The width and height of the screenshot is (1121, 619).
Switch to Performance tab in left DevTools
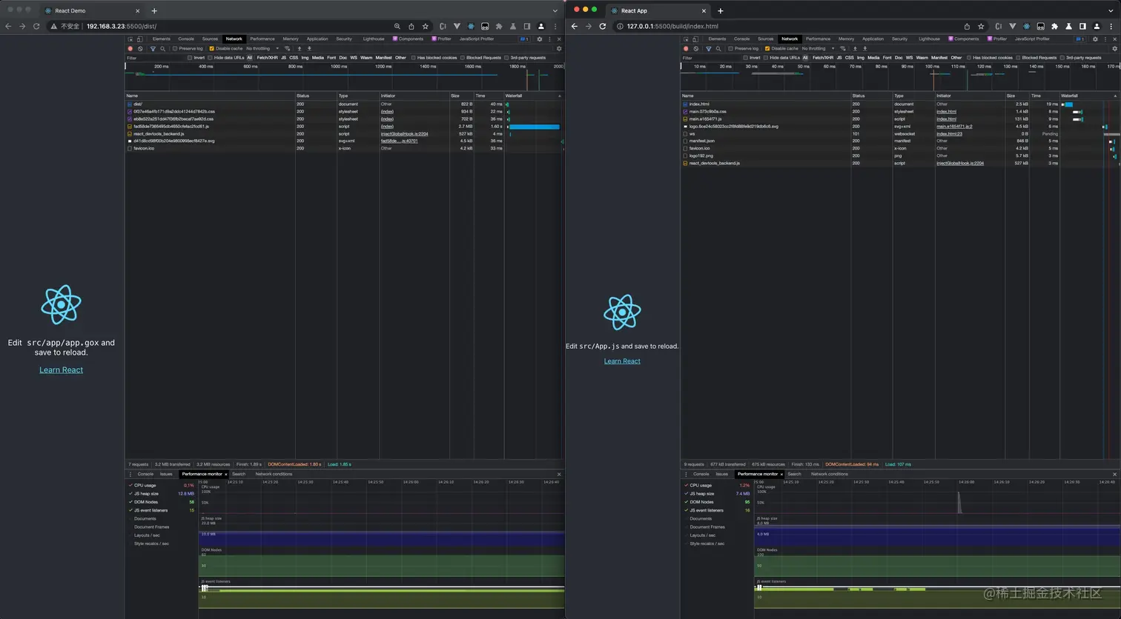coord(262,39)
